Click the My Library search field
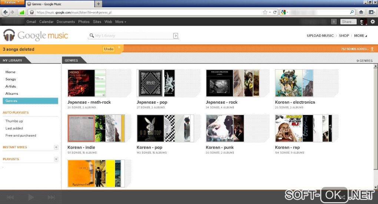The width and height of the screenshot is (378, 204). click(133, 36)
